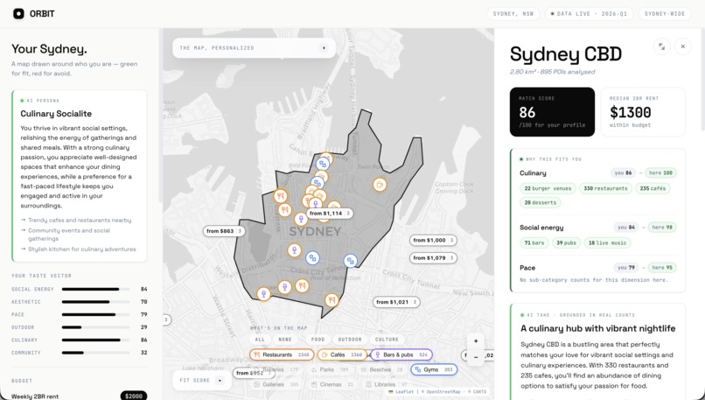Select the FOOD map filter
The height and width of the screenshot is (400, 705).
click(318, 340)
